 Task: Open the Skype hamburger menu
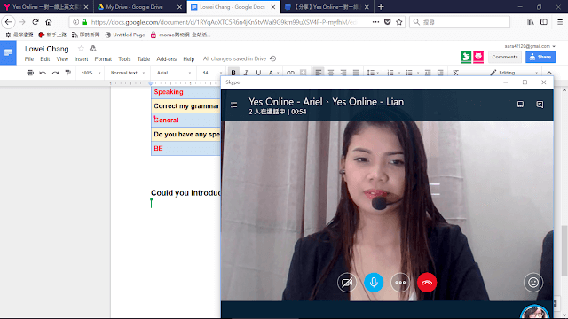(234, 105)
